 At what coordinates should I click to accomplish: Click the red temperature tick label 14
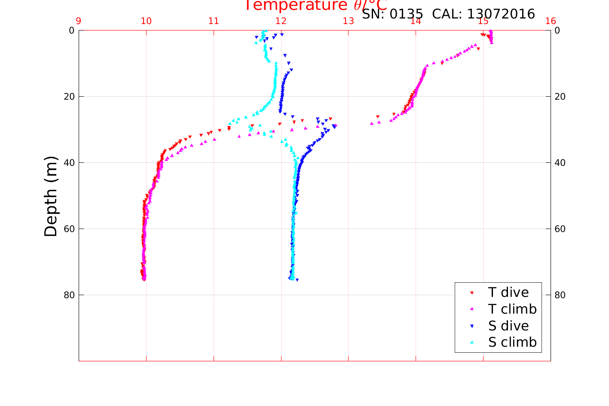[x=416, y=21]
